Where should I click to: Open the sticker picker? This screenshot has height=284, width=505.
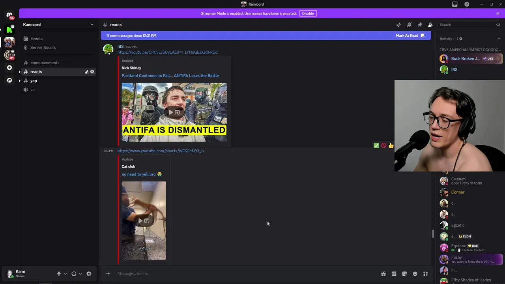point(404,274)
